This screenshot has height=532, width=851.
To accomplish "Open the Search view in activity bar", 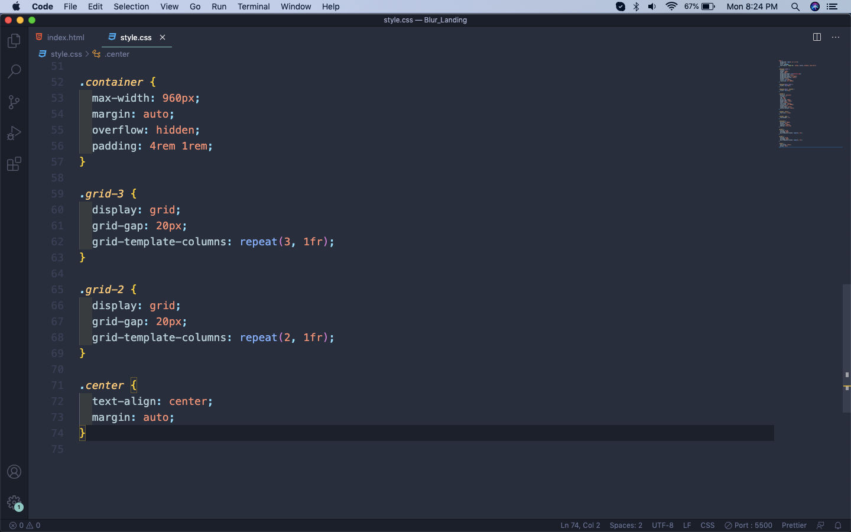I will click(x=14, y=72).
